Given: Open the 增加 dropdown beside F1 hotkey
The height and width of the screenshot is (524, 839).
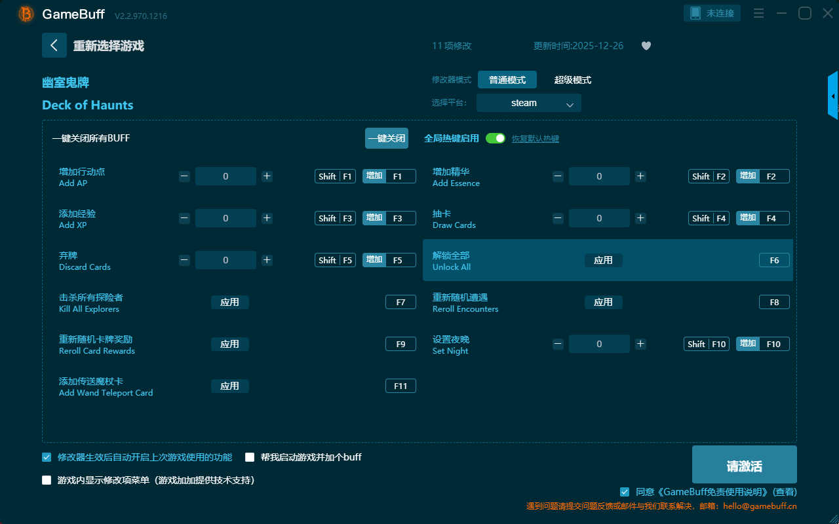Looking at the screenshot, I should click(374, 176).
